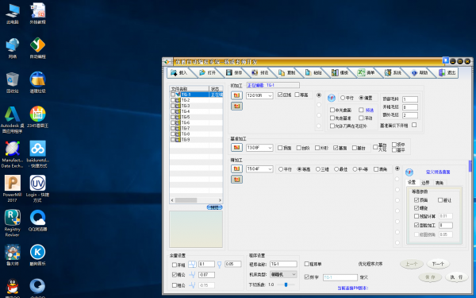Screen dimensions: 476x298
Task: Click the 复制 copy toolbar icon
Action: 282,72
